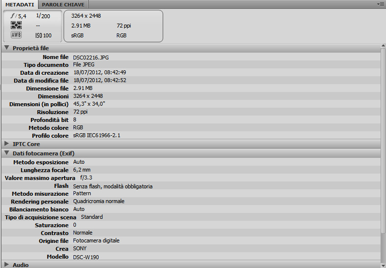The height and width of the screenshot is (268, 386).
Task: Click the ISO 100 value
Action: click(43, 35)
